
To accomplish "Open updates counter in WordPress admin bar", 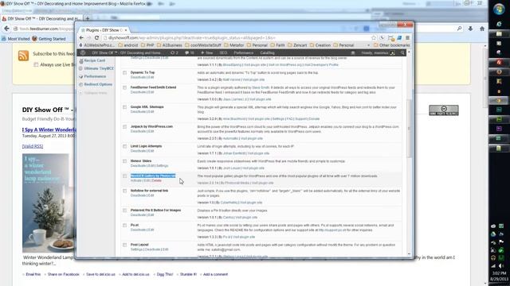I will (x=175, y=53).
